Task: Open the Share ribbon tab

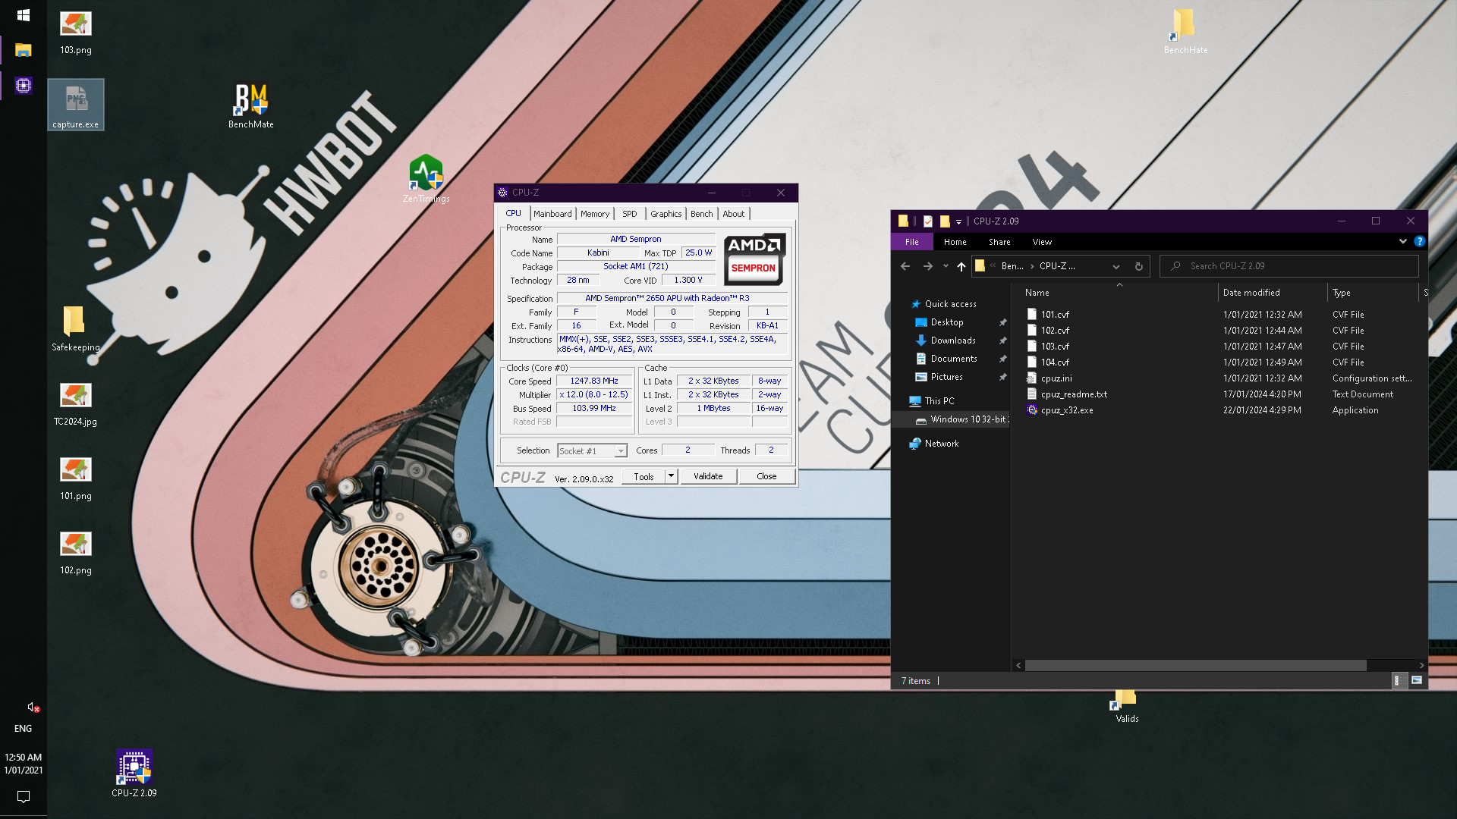Action: coord(999,242)
